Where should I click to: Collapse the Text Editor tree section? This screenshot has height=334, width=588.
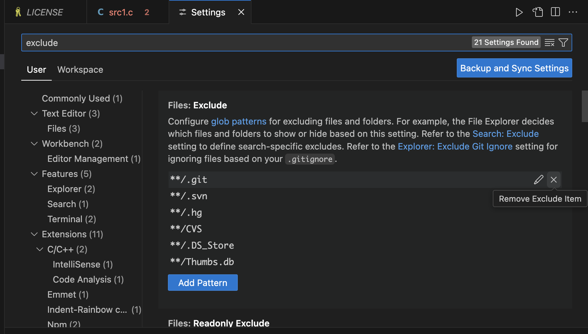pos(34,114)
